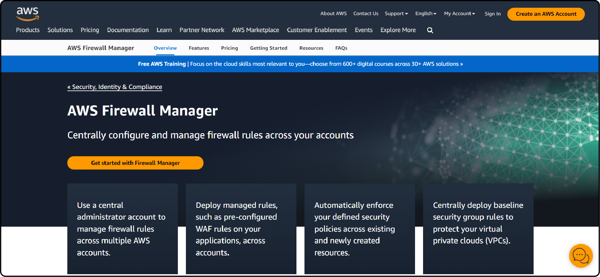
Task: Switch to the Resources tab
Action: [311, 48]
